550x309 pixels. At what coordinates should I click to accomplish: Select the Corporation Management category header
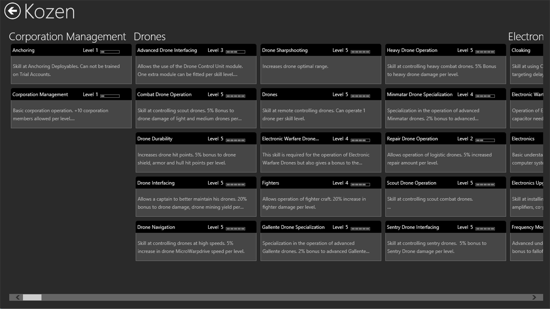(67, 36)
